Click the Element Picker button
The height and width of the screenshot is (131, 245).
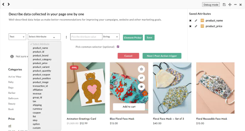point(133,38)
